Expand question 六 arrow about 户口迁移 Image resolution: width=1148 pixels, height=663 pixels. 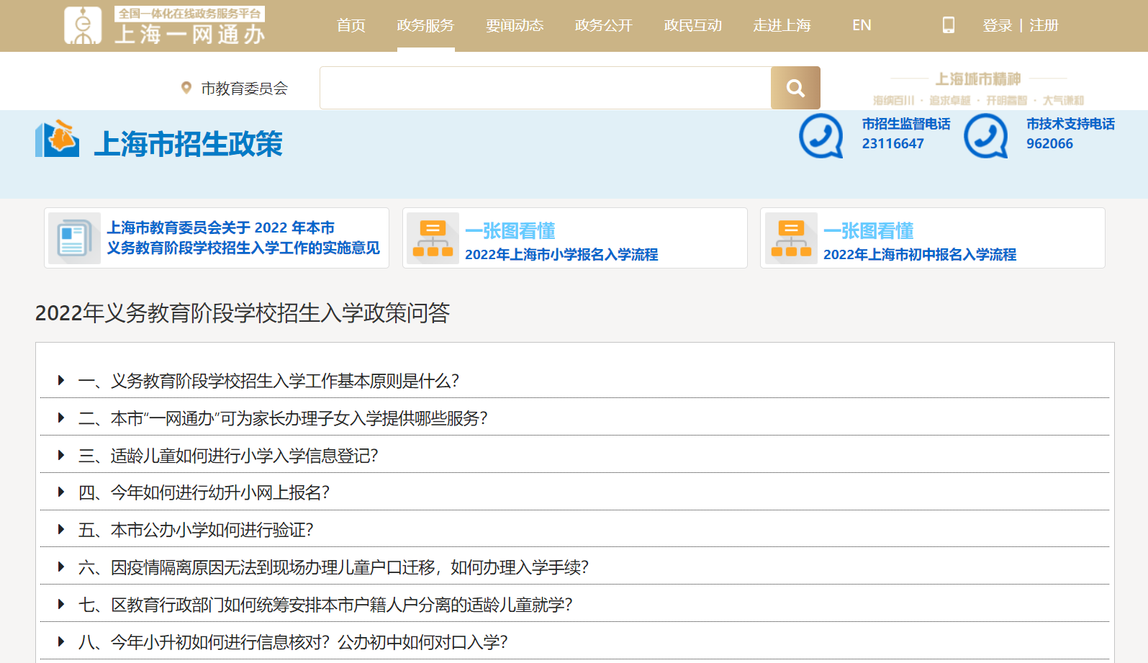(61, 567)
